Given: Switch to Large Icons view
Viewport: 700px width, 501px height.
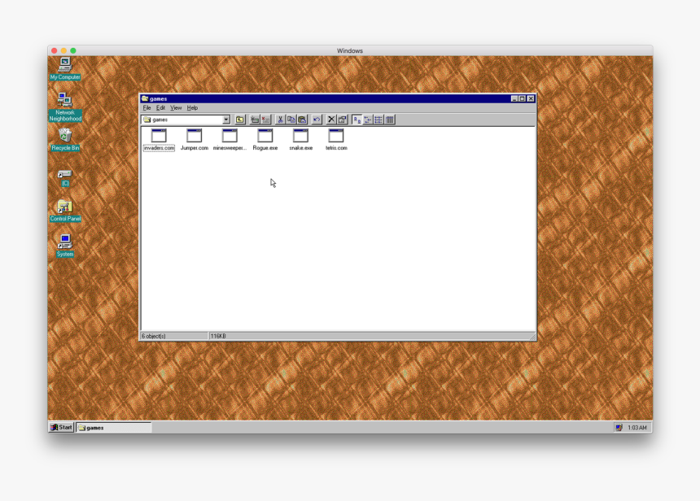Looking at the screenshot, I should (x=357, y=120).
